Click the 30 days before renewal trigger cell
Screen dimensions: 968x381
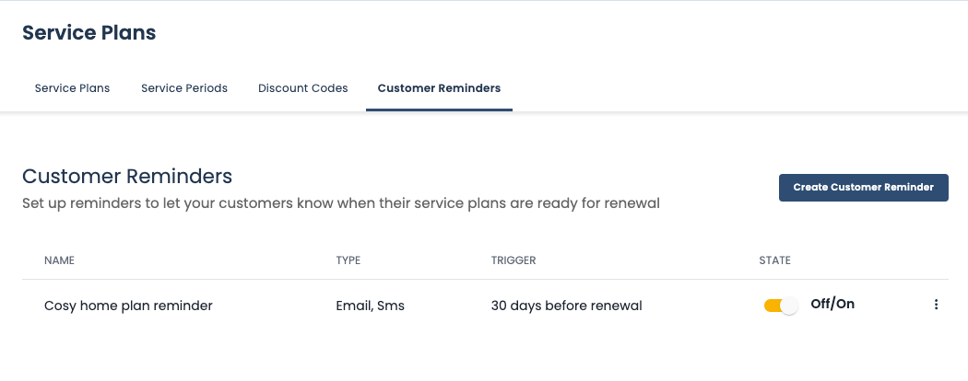(x=566, y=306)
